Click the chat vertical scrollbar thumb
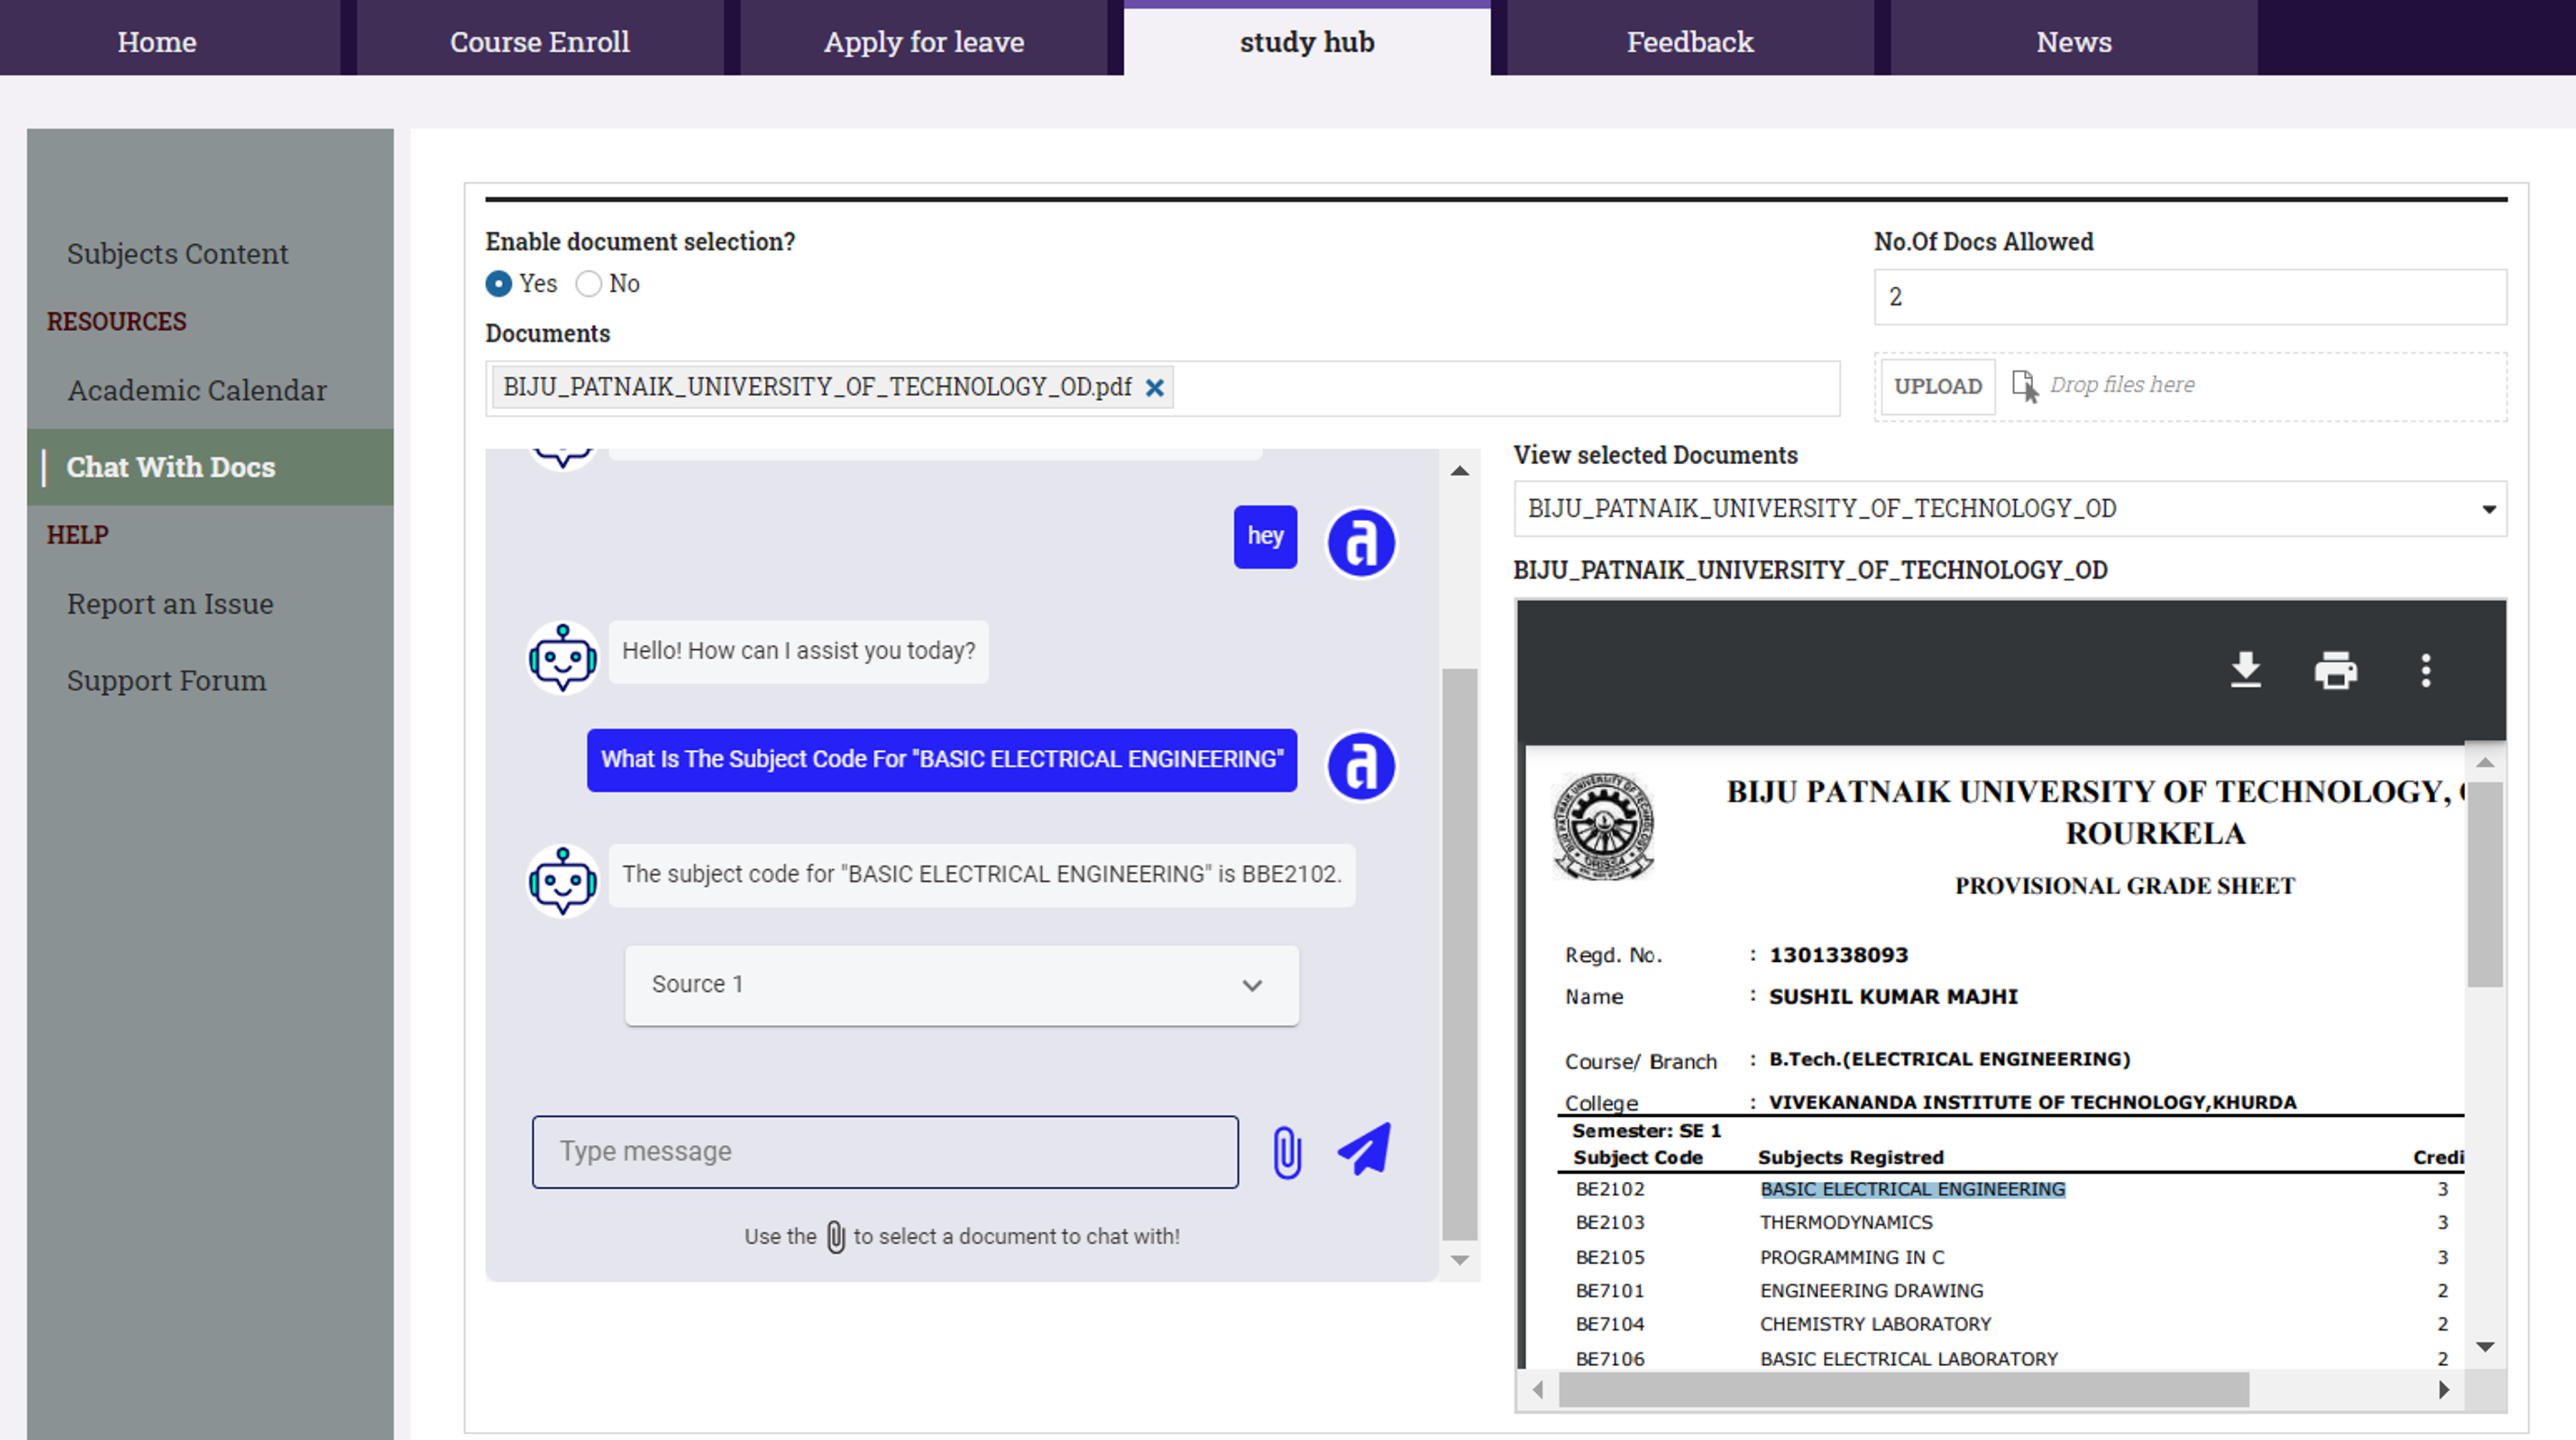The height and width of the screenshot is (1440, 2576). click(x=1459, y=955)
